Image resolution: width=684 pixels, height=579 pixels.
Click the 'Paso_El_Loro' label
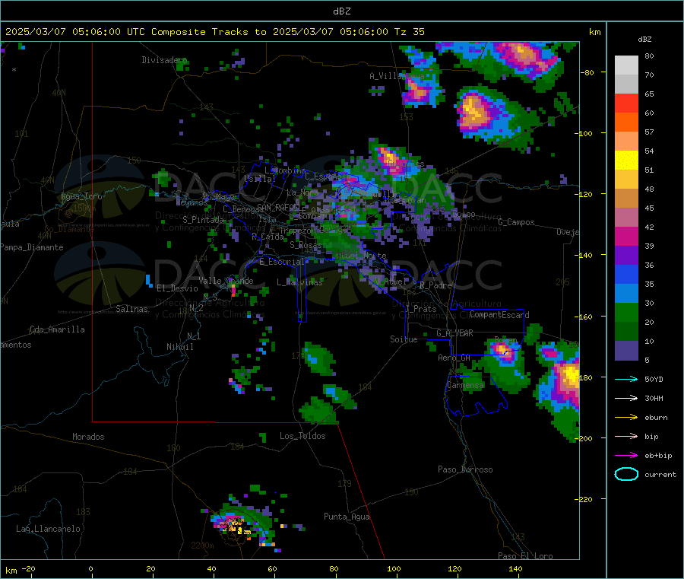(525, 556)
